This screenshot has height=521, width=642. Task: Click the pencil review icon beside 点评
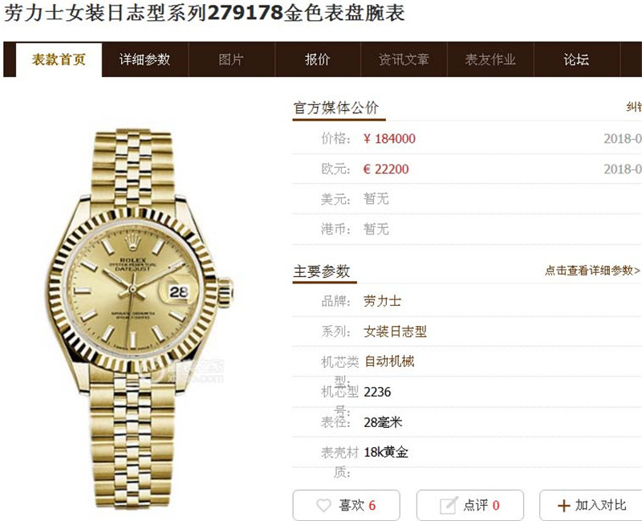click(x=449, y=505)
